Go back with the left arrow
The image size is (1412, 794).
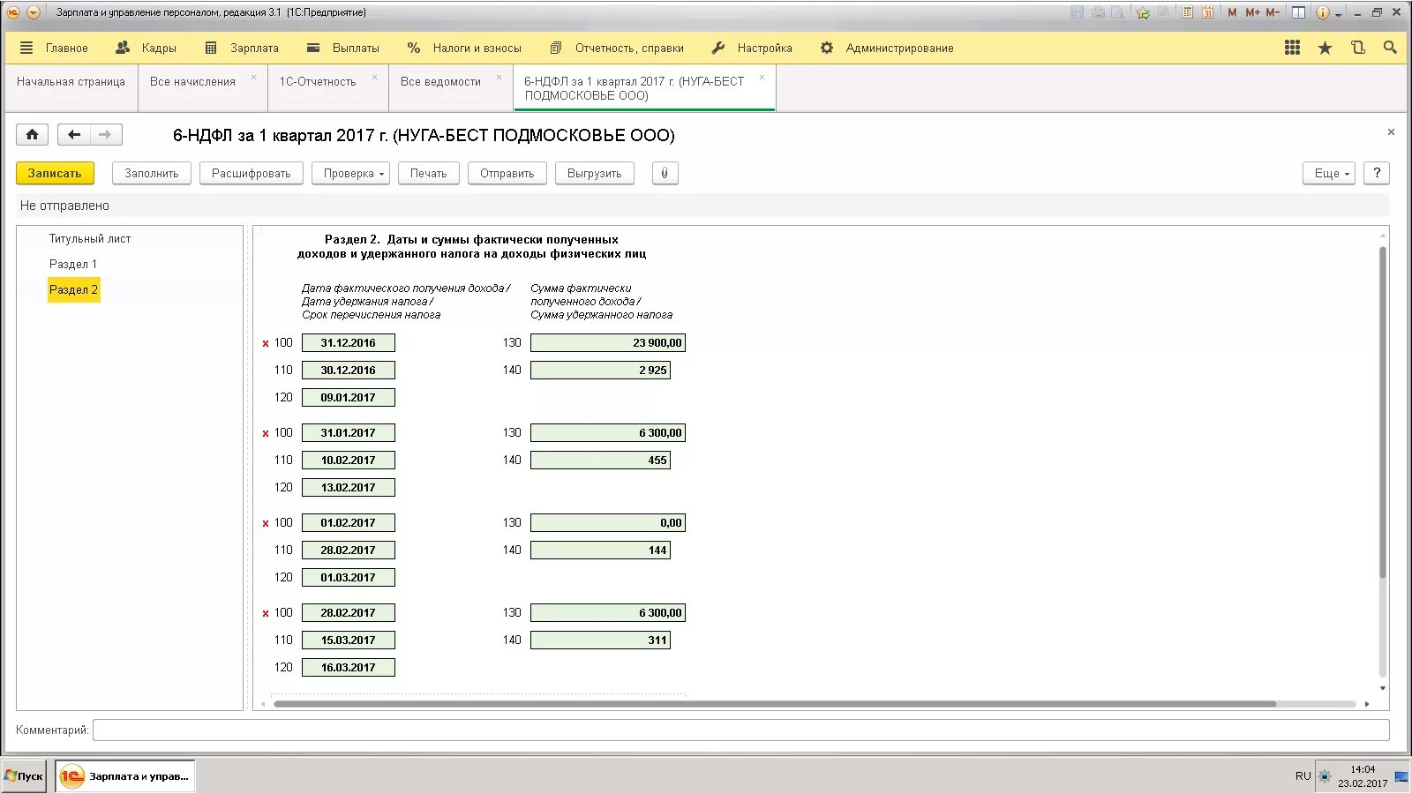pos(74,134)
